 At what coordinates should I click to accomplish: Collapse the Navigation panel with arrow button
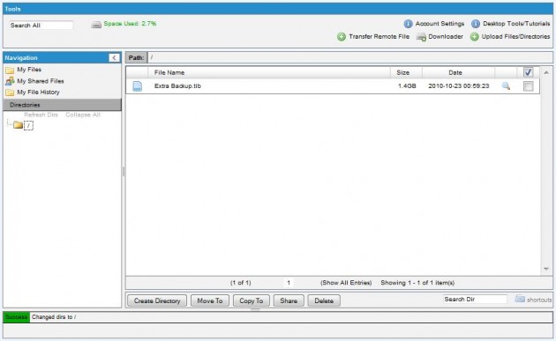(114, 58)
